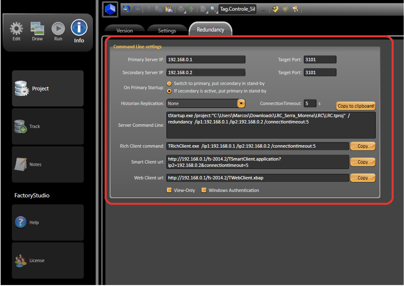Open the print toolbar icon
Image resolution: width=404 pixels, height=286 pixels.
pos(182,9)
